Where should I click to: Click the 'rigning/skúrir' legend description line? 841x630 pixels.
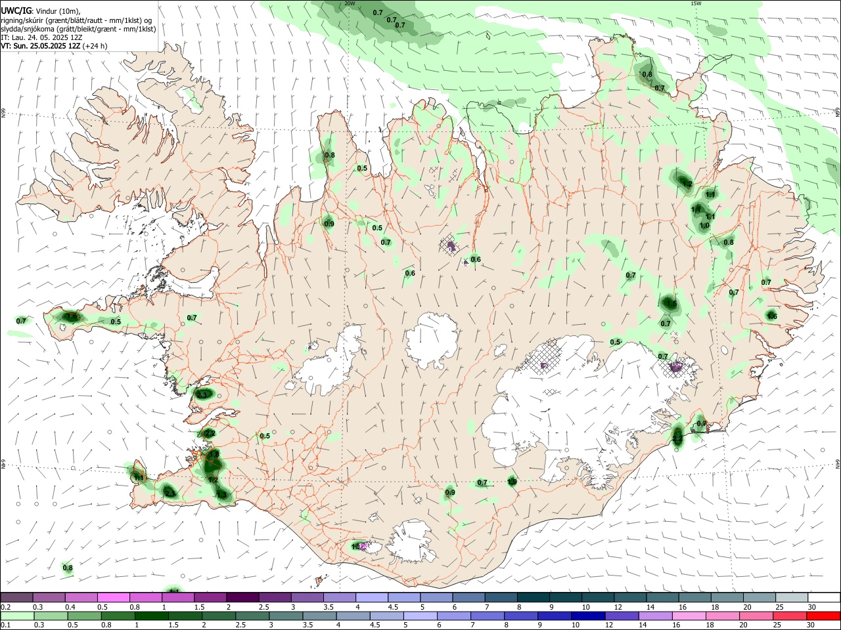76,20
